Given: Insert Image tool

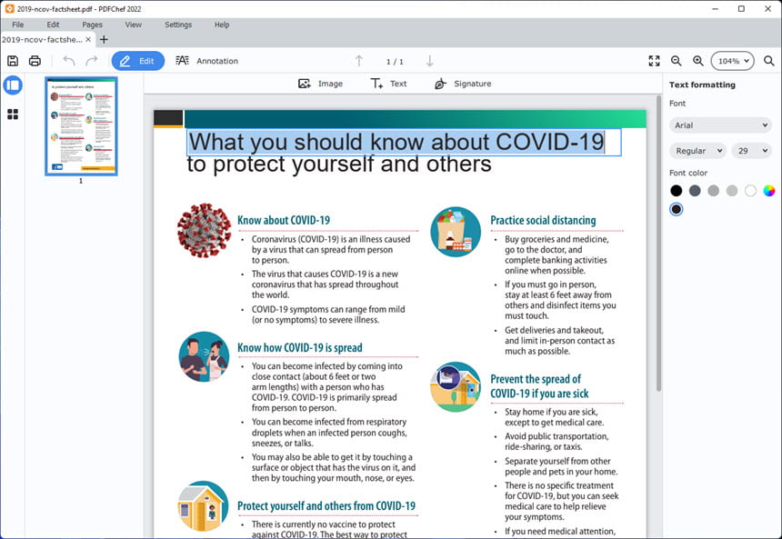Looking at the screenshot, I should (321, 84).
